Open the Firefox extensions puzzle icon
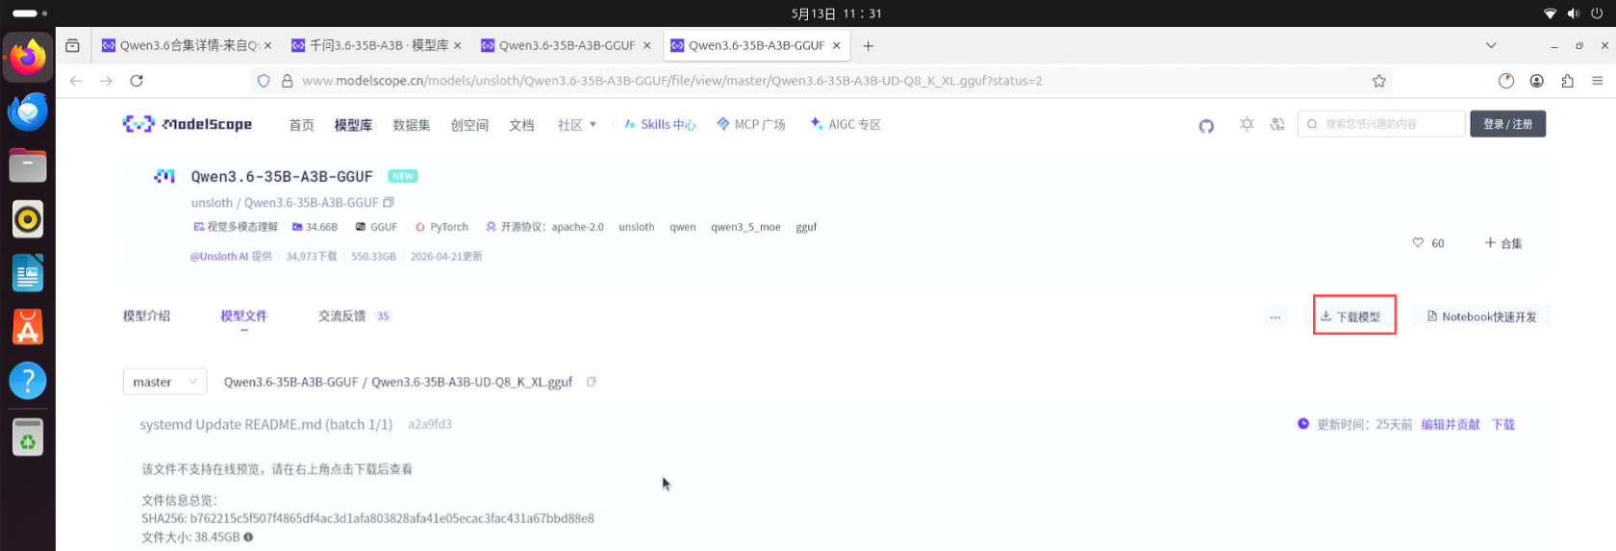This screenshot has width=1616, height=551. [x=1568, y=81]
